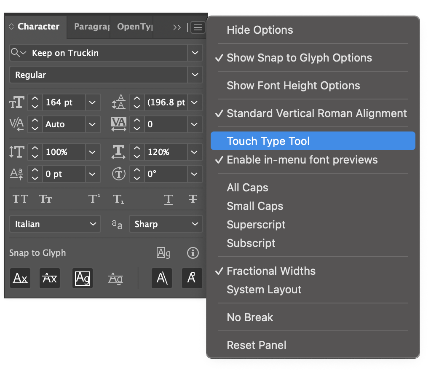
Task: Disable Fractional Widths
Action: click(x=271, y=271)
